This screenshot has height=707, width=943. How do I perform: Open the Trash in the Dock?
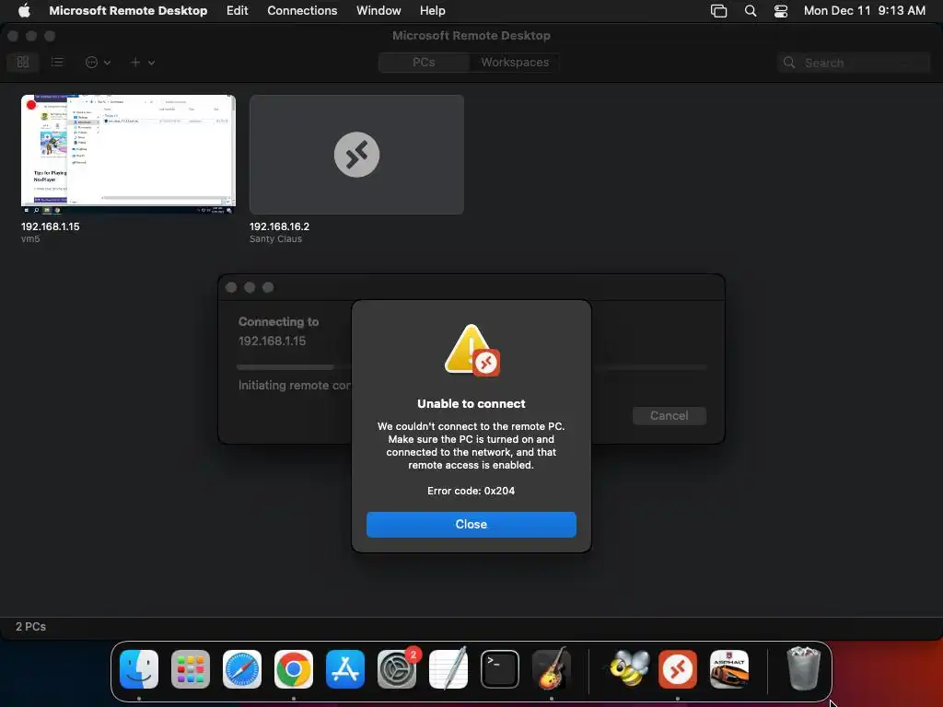click(803, 668)
